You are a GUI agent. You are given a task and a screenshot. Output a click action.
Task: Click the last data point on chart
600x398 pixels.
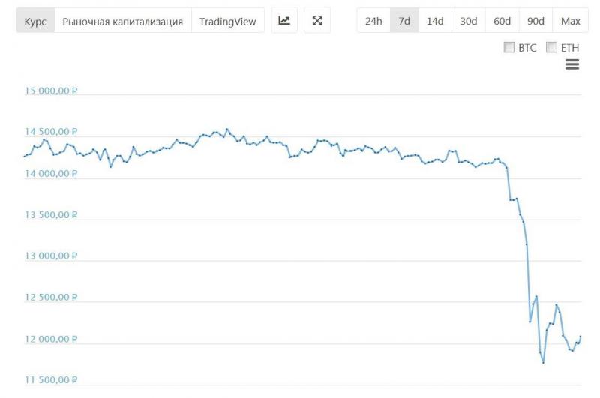tap(580, 337)
